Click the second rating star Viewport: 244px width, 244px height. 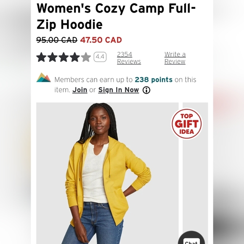coord(53,57)
